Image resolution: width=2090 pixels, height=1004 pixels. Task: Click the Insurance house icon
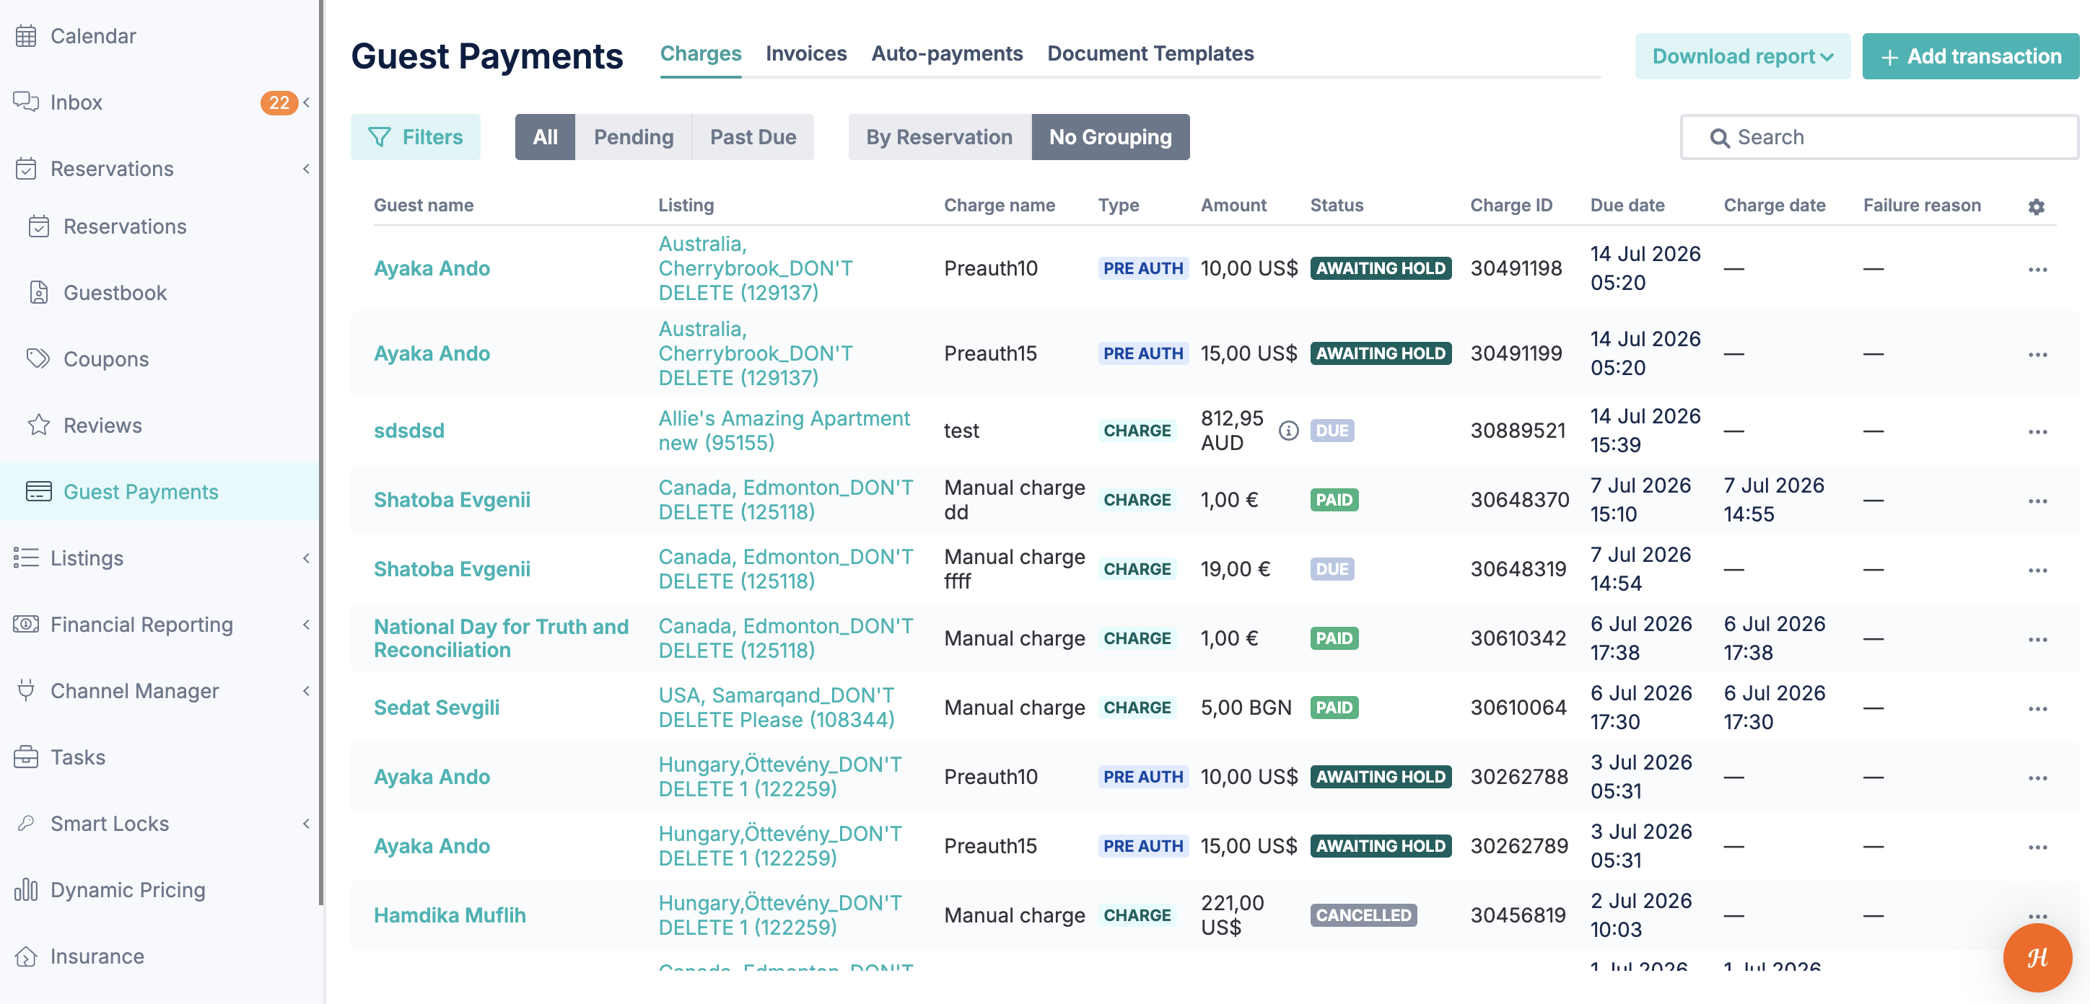(x=26, y=956)
